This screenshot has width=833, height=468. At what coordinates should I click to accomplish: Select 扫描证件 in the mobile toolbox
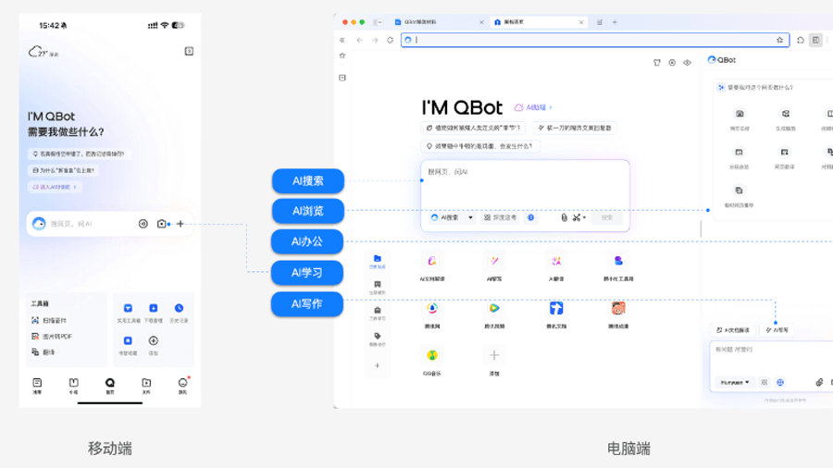coord(49,321)
